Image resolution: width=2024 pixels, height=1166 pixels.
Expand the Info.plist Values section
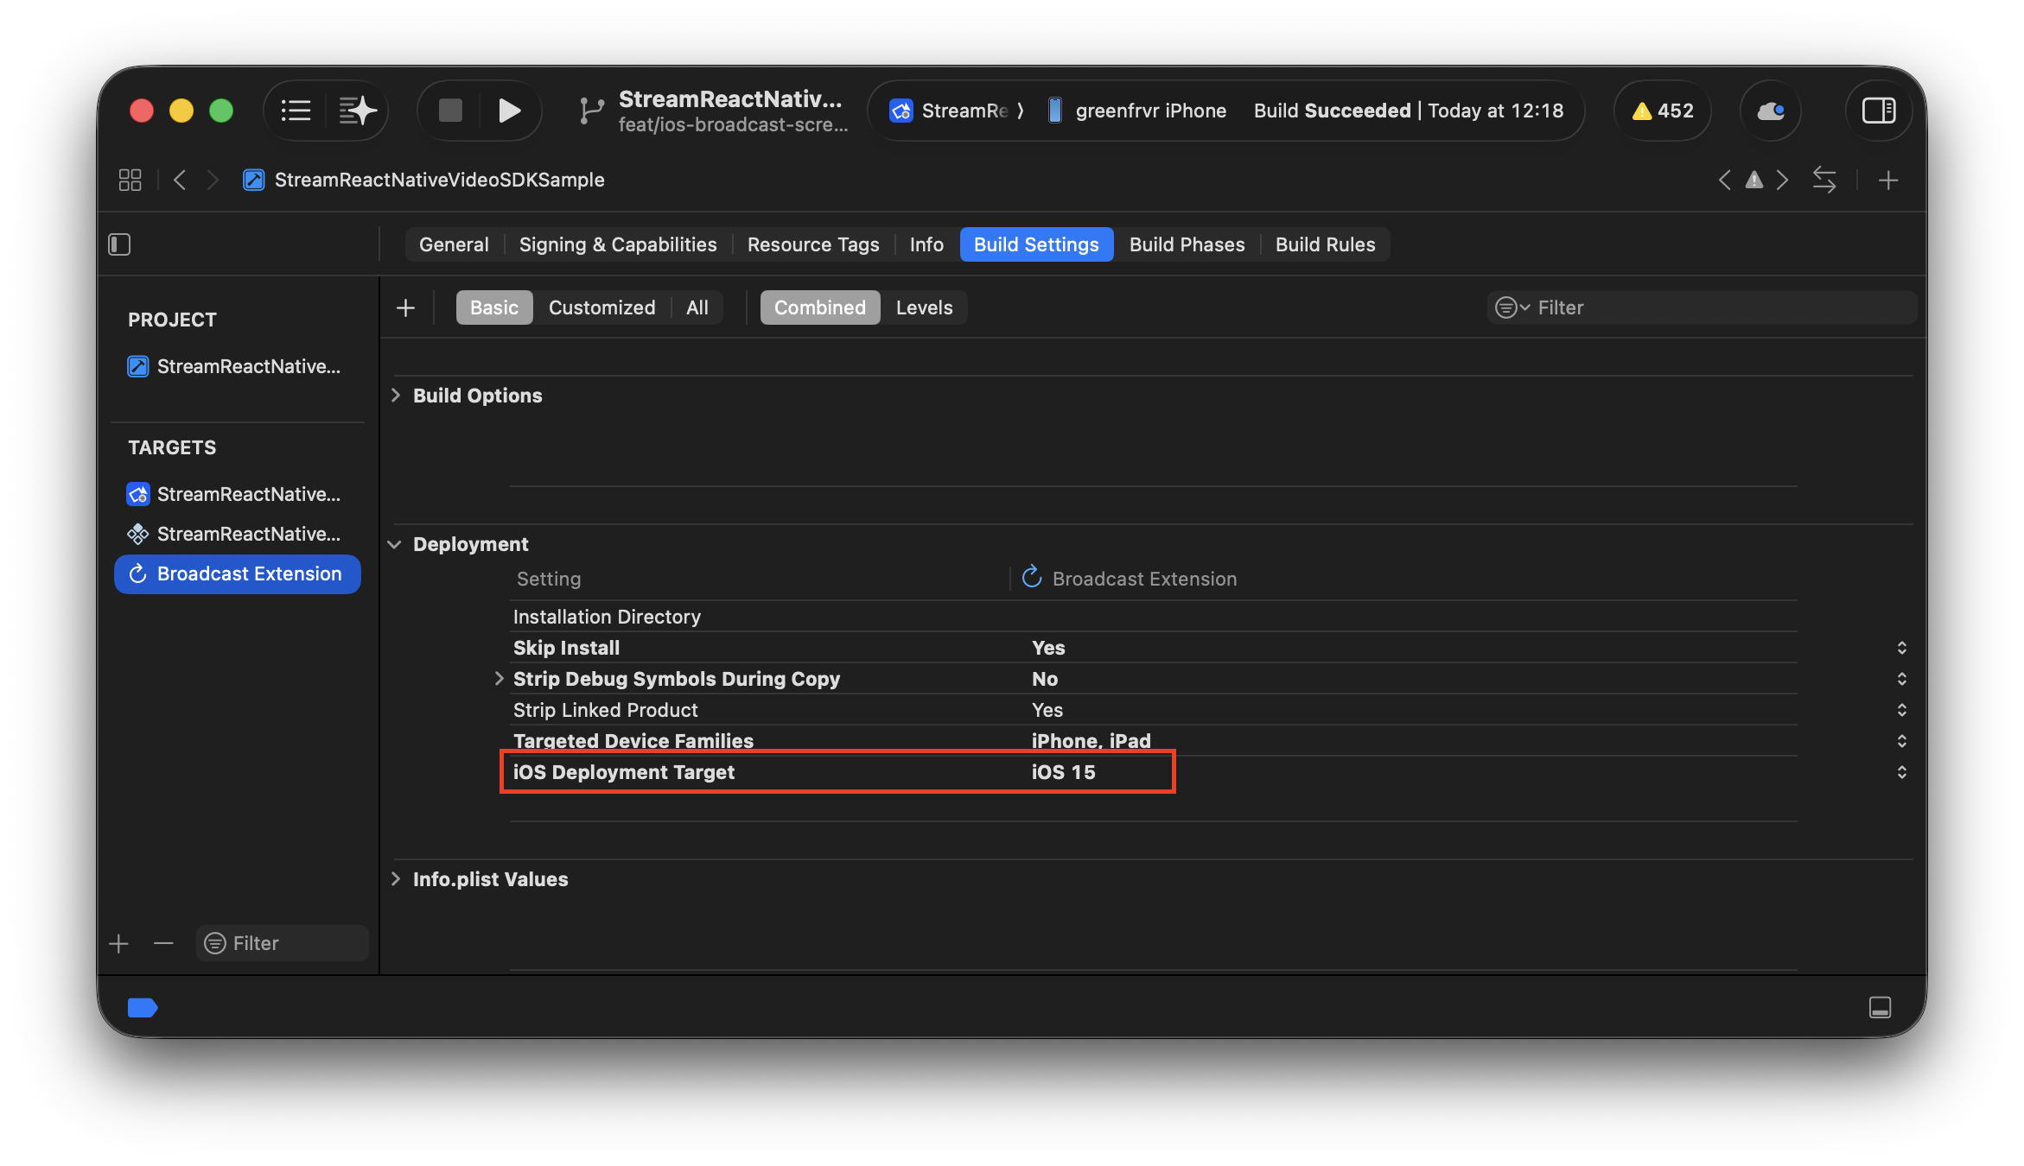coord(396,878)
